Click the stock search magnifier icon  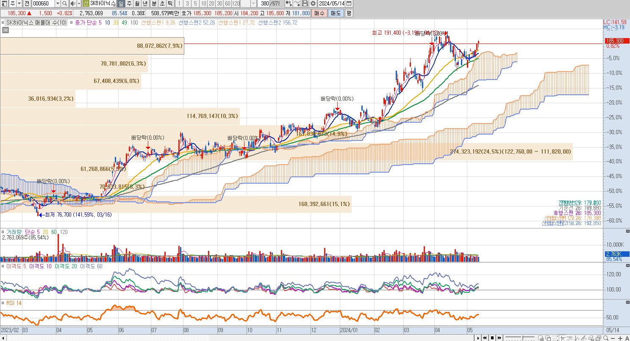[65, 3]
